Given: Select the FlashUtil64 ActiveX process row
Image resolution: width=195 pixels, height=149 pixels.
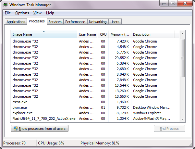Looking at the screenshot, I should tap(44, 118).
